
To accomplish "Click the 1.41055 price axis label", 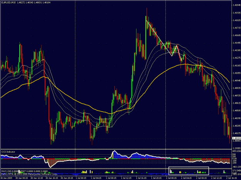I will (237, 73).
